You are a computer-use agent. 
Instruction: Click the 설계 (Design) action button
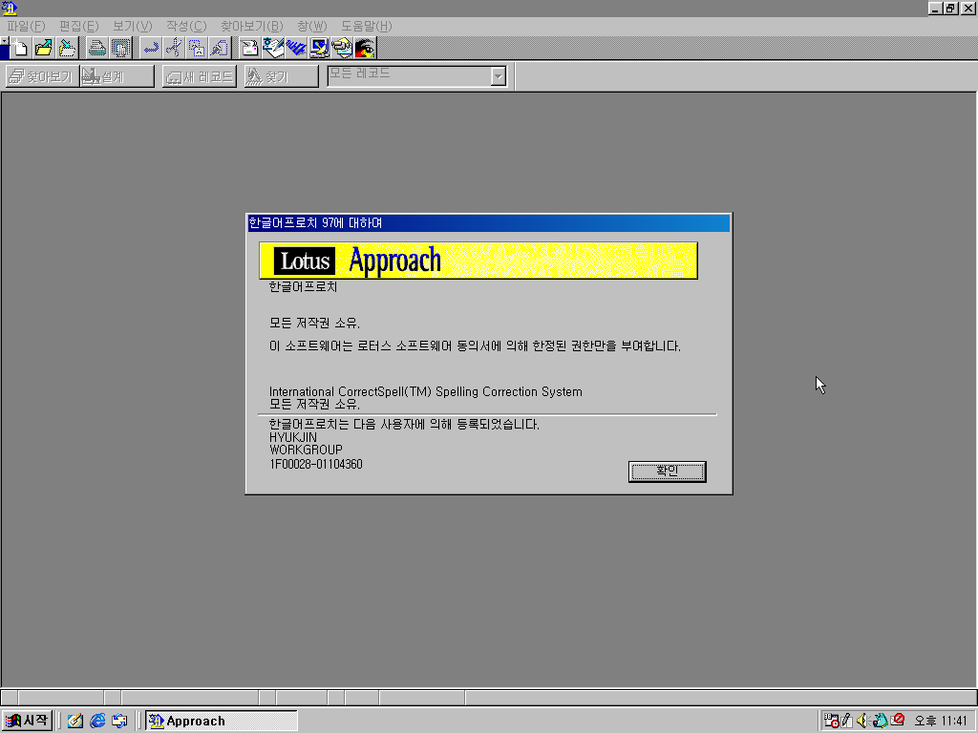click(117, 76)
